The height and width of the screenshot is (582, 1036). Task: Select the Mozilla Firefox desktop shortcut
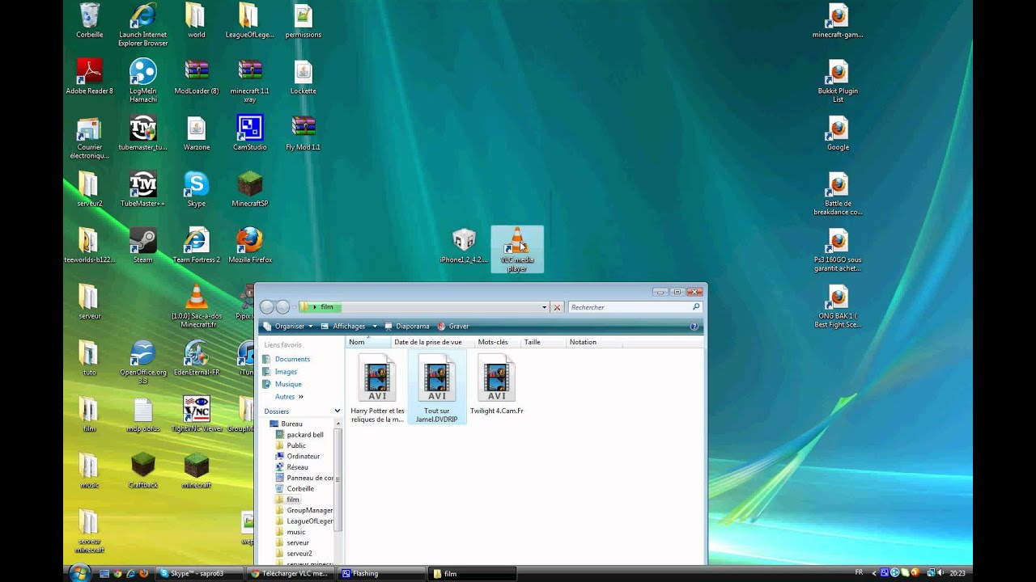pos(249,246)
